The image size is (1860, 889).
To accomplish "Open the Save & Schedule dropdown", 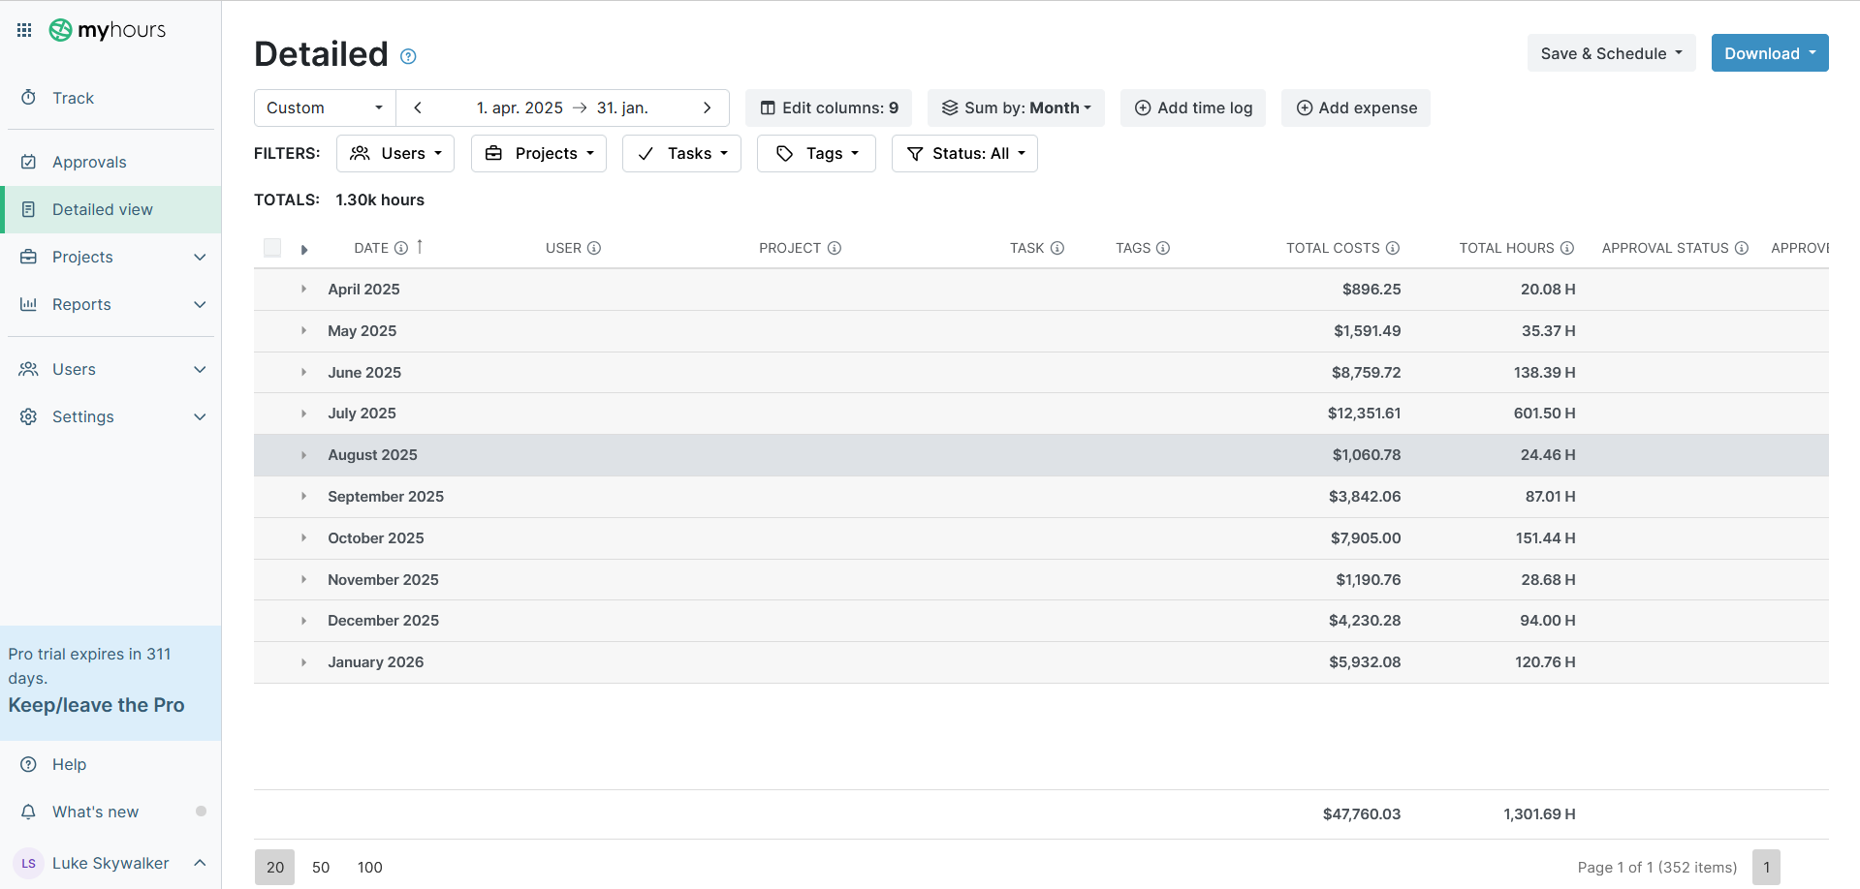I will pos(1611,53).
